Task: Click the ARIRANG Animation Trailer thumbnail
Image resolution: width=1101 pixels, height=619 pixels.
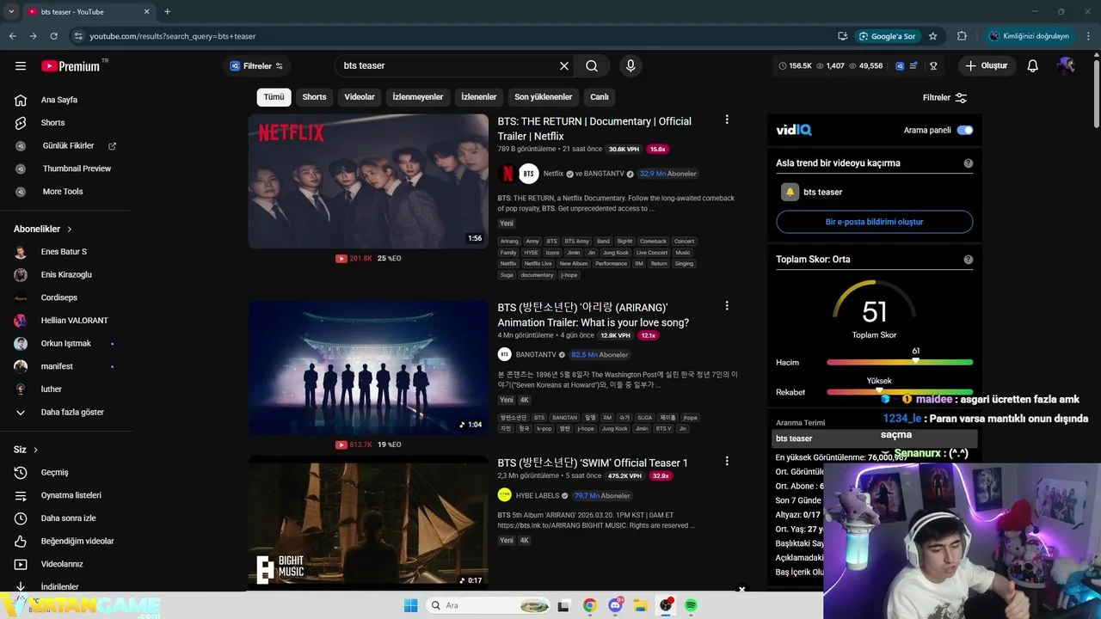Action: point(368,367)
